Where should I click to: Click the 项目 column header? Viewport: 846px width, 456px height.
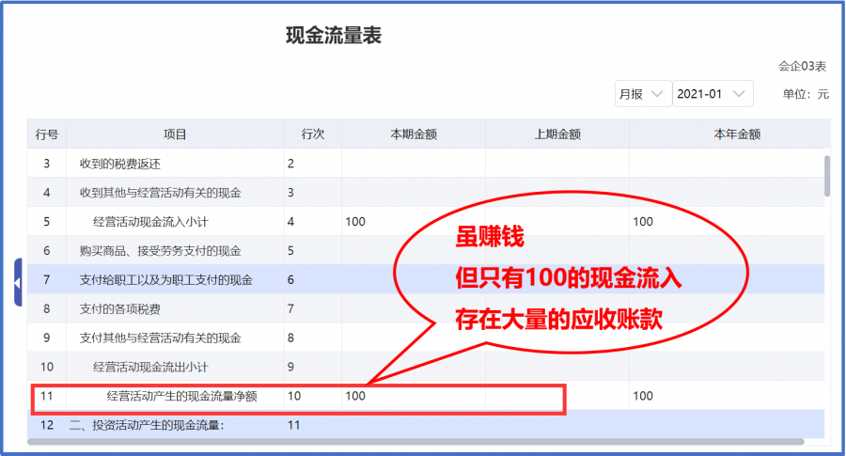(x=175, y=134)
